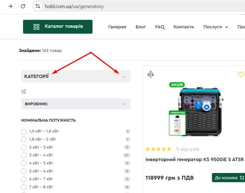Click the НОМІНАЛЬНА ПОТУЖНІСТЬ heading
This screenshot has width=245, height=193.
[48, 120]
